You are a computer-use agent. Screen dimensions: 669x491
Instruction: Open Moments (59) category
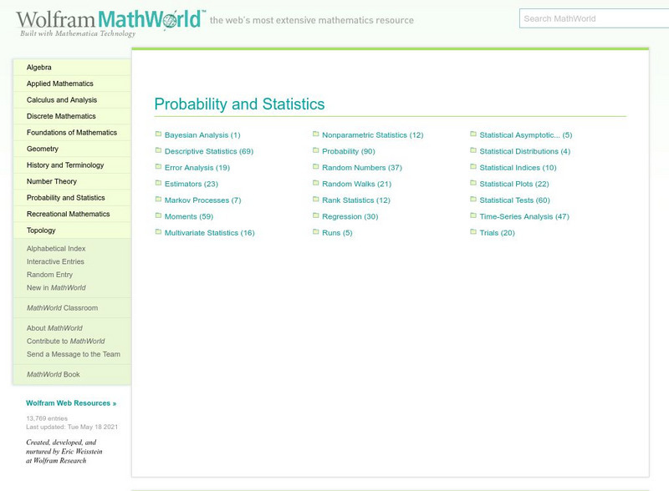(189, 216)
